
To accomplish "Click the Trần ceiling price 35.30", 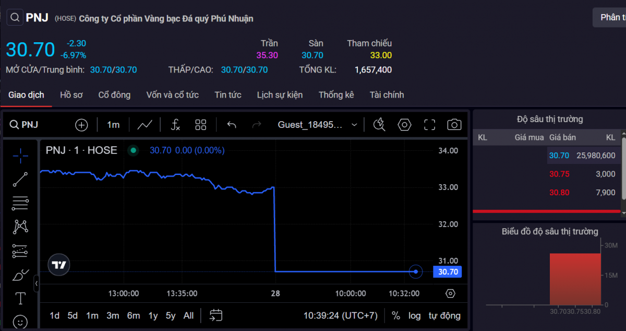I will 267,55.
